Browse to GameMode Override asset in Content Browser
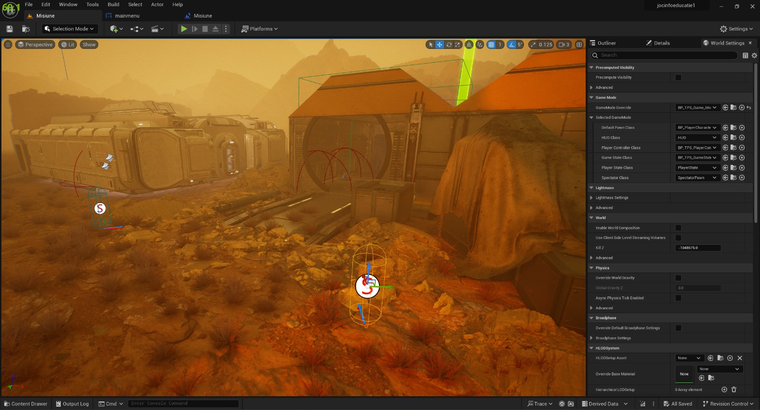The height and width of the screenshot is (410, 760). coord(733,108)
